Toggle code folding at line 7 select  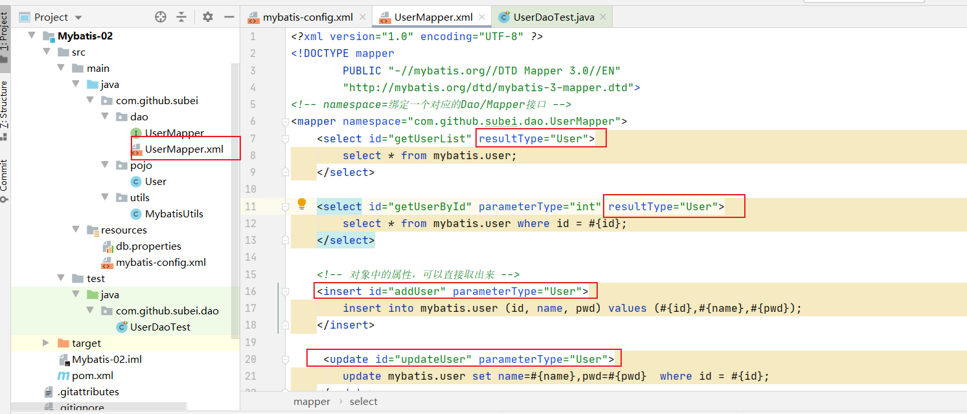click(285, 138)
